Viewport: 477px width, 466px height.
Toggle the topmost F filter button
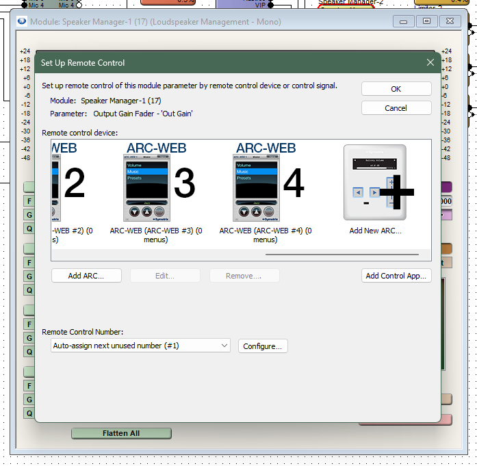pos(29,201)
